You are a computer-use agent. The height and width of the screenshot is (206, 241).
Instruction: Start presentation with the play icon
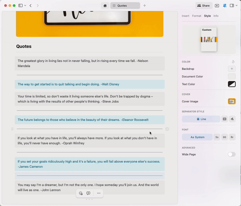pyautogui.click(x=217, y=6)
